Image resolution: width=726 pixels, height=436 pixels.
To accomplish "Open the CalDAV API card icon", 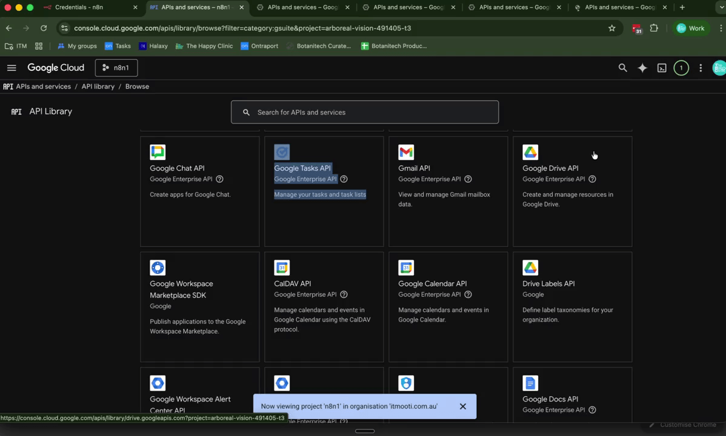I will [281, 267].
